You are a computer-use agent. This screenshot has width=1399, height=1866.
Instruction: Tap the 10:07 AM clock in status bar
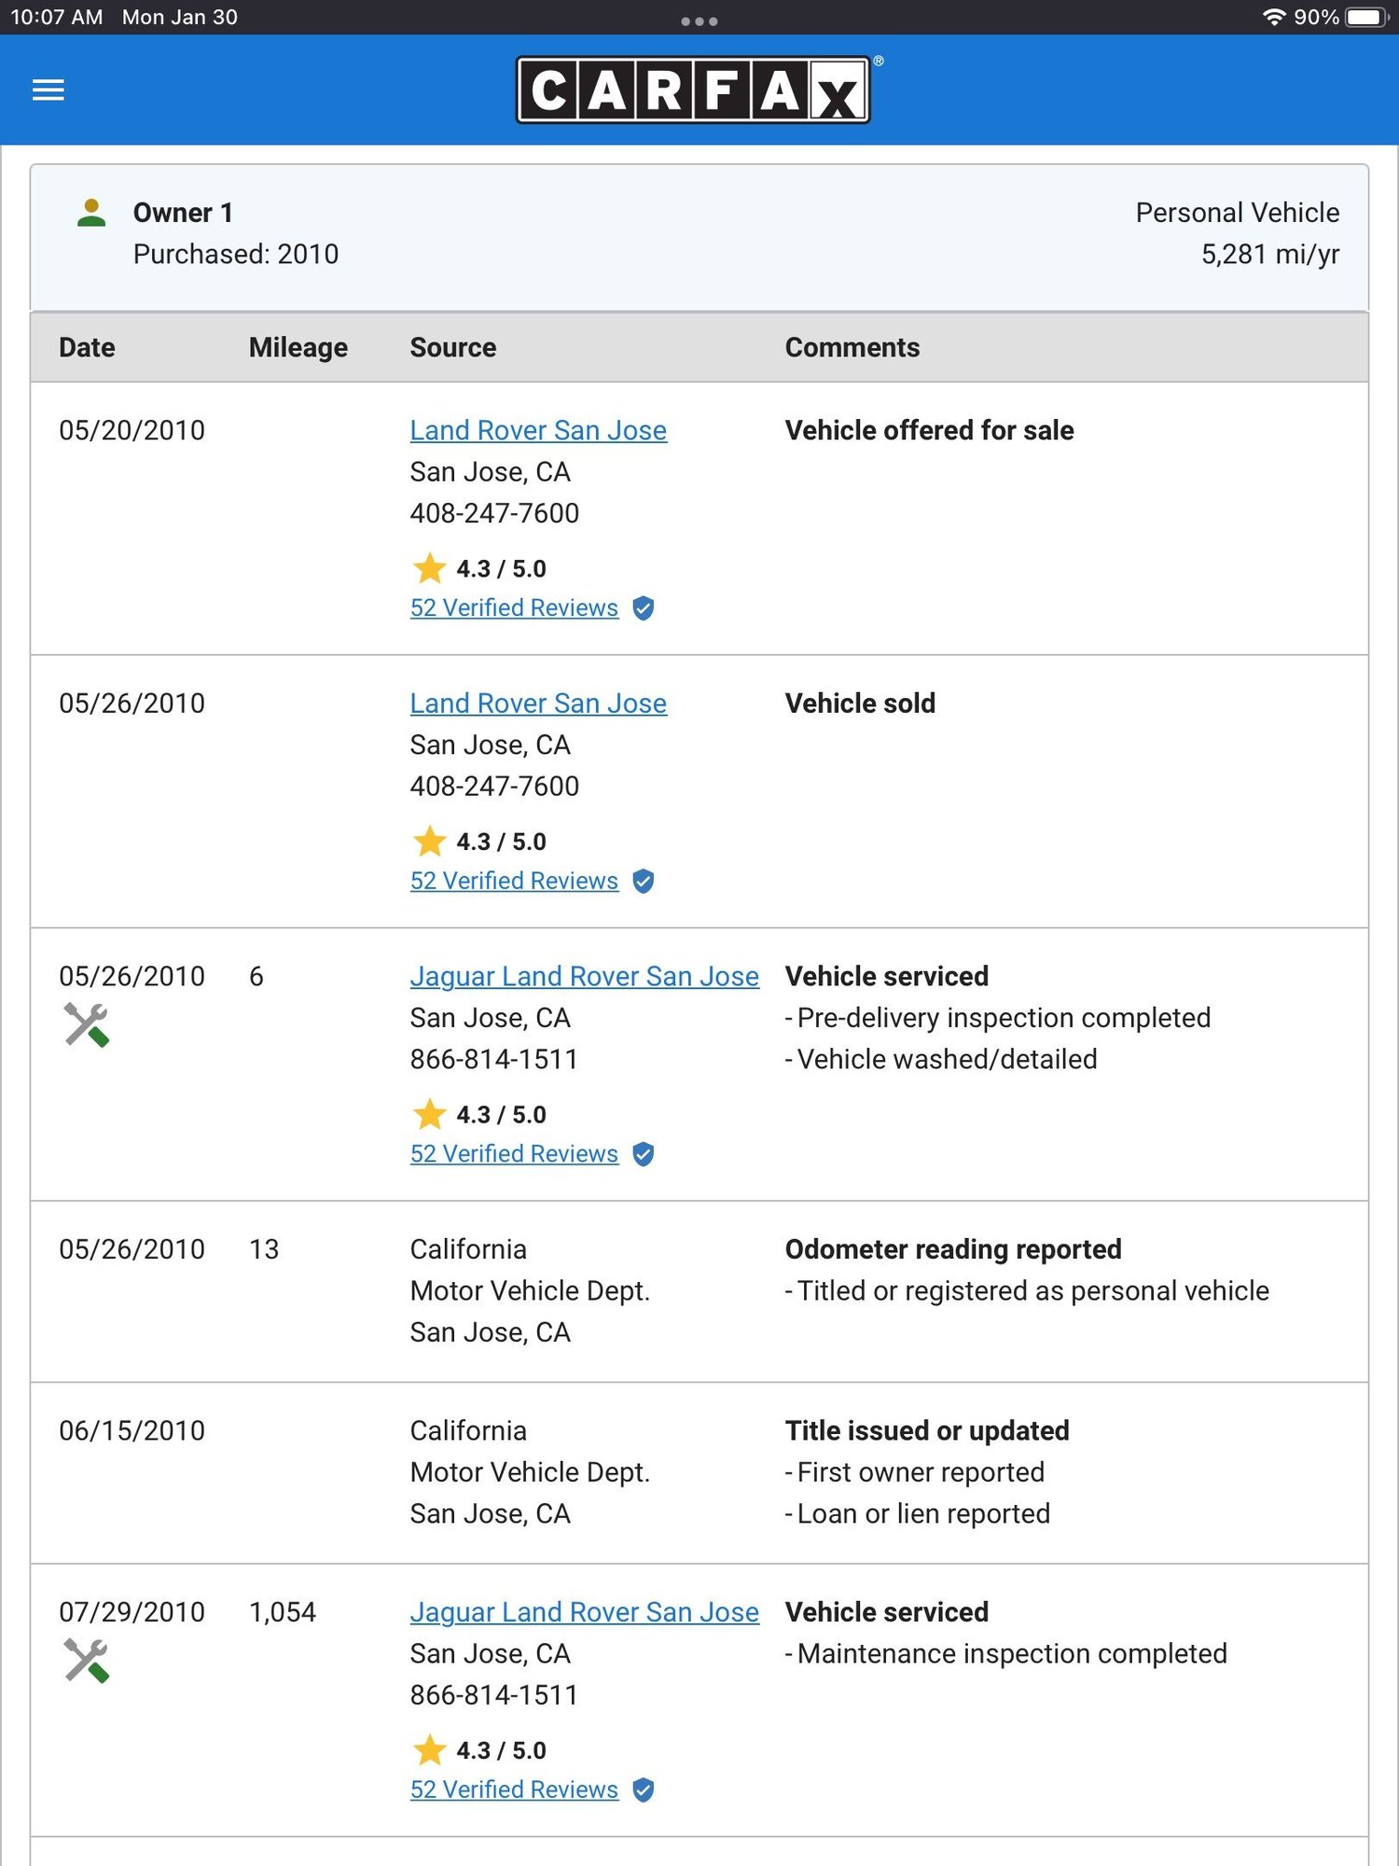coord(56,17)
